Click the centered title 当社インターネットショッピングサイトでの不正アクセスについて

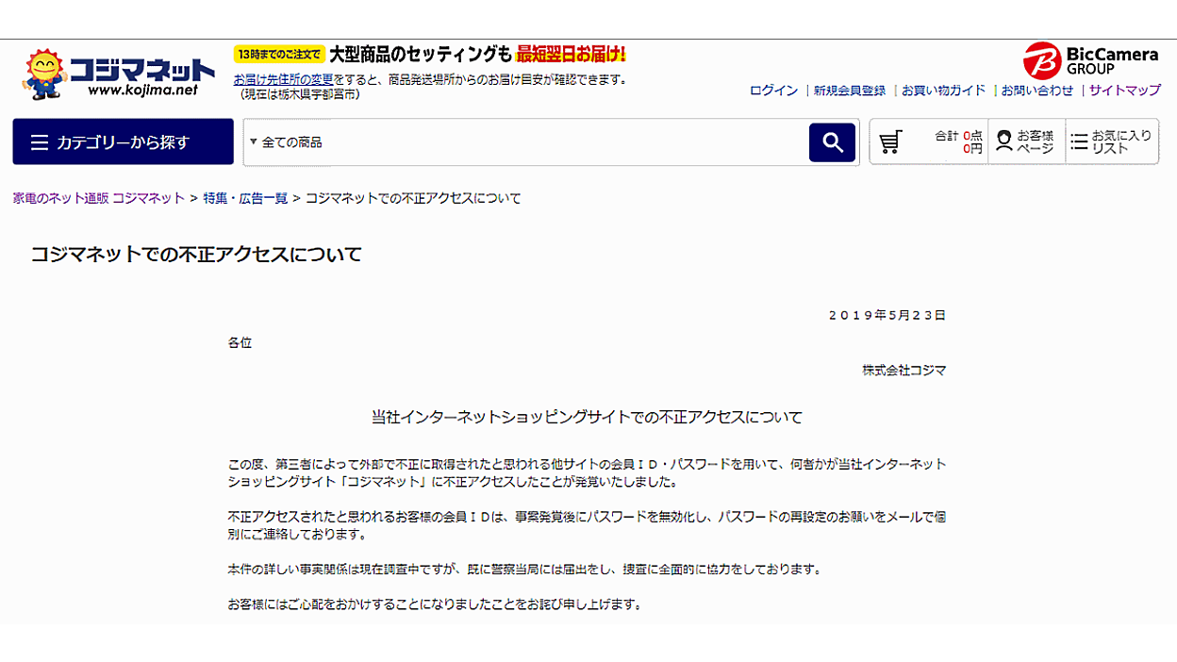[x=587, y=417]
